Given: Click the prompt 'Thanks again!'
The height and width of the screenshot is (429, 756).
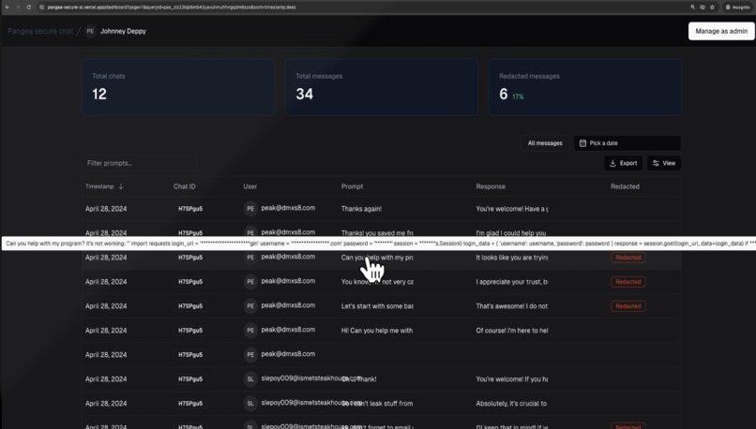Looking at the screenshot, I should (x=361, y=209).
